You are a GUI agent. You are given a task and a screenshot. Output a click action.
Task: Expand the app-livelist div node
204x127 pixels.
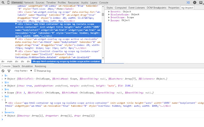pos(16,51)
